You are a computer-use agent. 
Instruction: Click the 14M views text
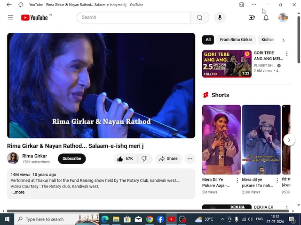pyautogui.click(x=20, y=175)
